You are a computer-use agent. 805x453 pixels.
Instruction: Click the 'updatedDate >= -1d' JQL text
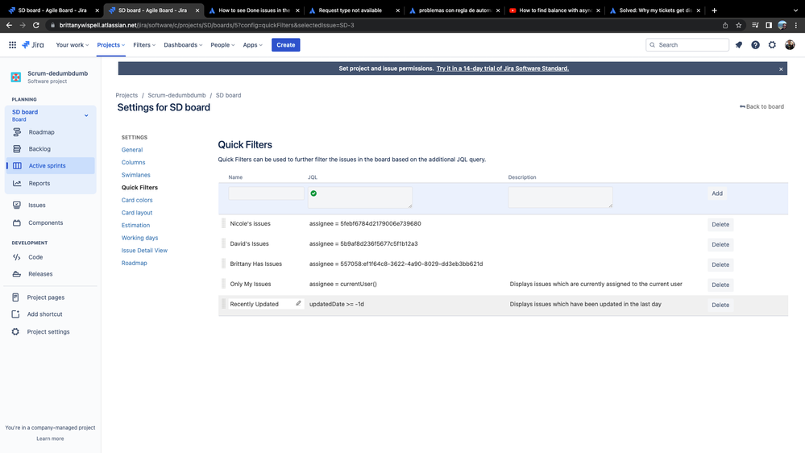click(336, 304)
